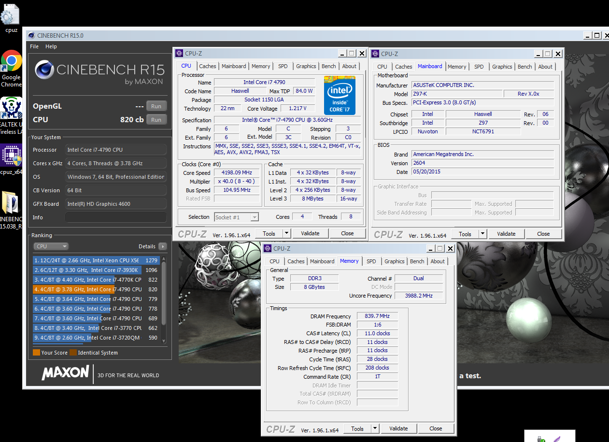Open the CPU ranking type dropdown

point(51,246)
